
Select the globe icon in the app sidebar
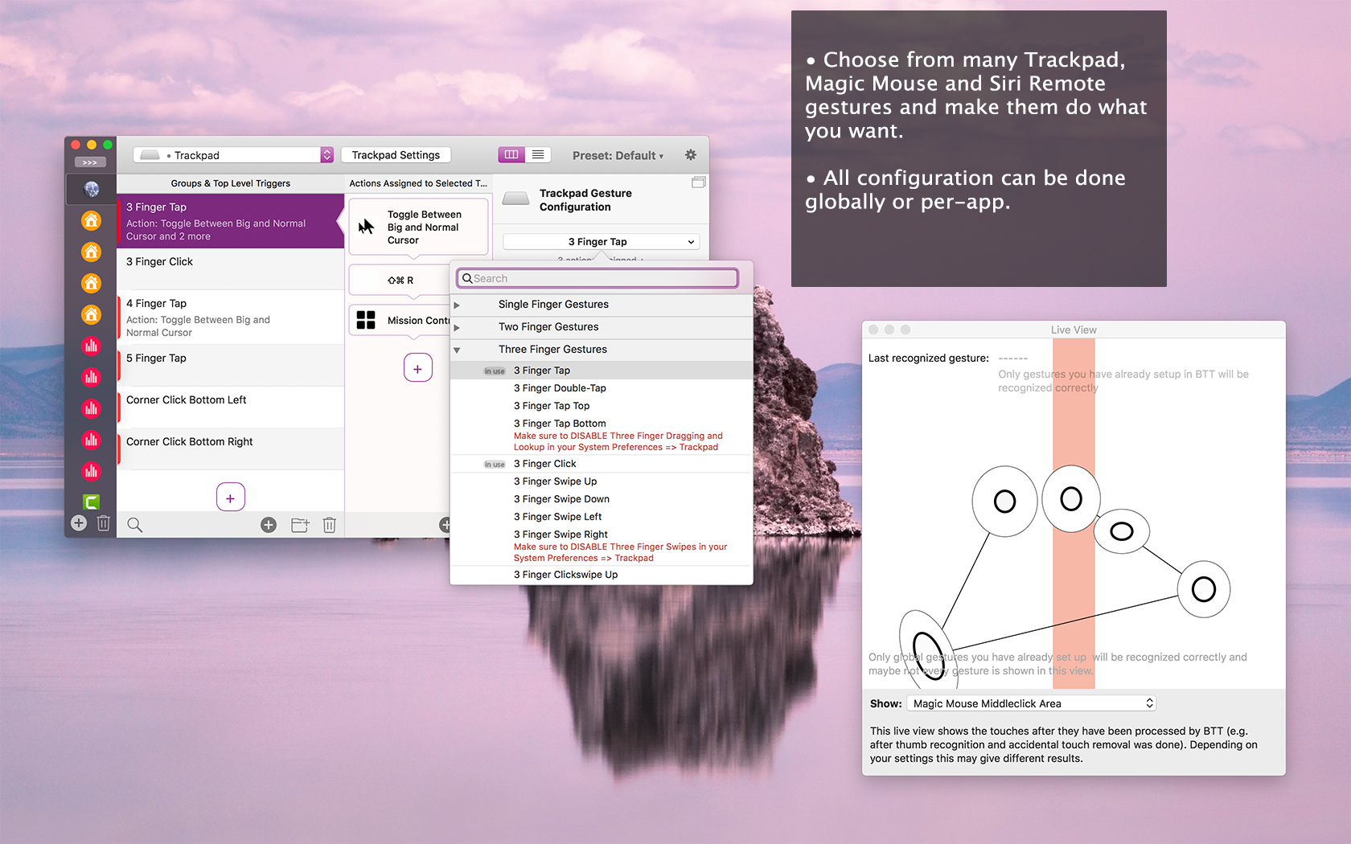[x=91, y=189]
